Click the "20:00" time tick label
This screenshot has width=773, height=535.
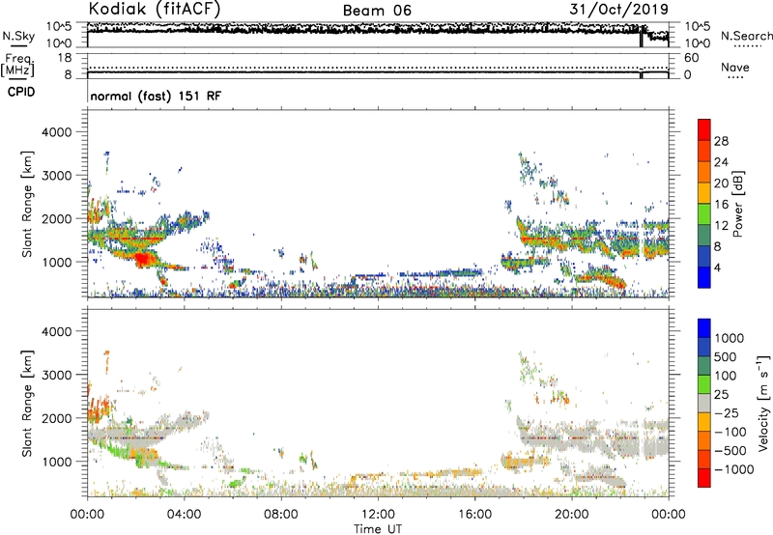coord(571,515)
